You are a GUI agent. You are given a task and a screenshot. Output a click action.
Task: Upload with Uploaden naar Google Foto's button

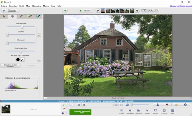(80, 112)
